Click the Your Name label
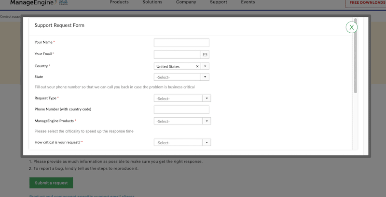The width and height of the screenshot is (386, 197). [43, 42]
